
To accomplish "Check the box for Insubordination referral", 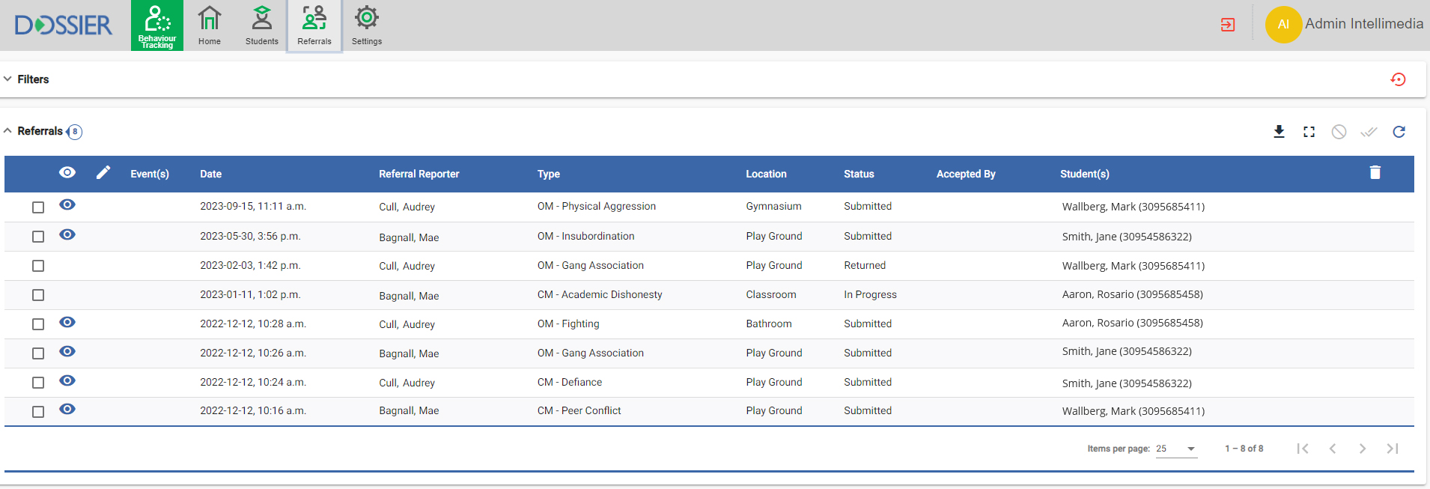I will coord(38,237).
